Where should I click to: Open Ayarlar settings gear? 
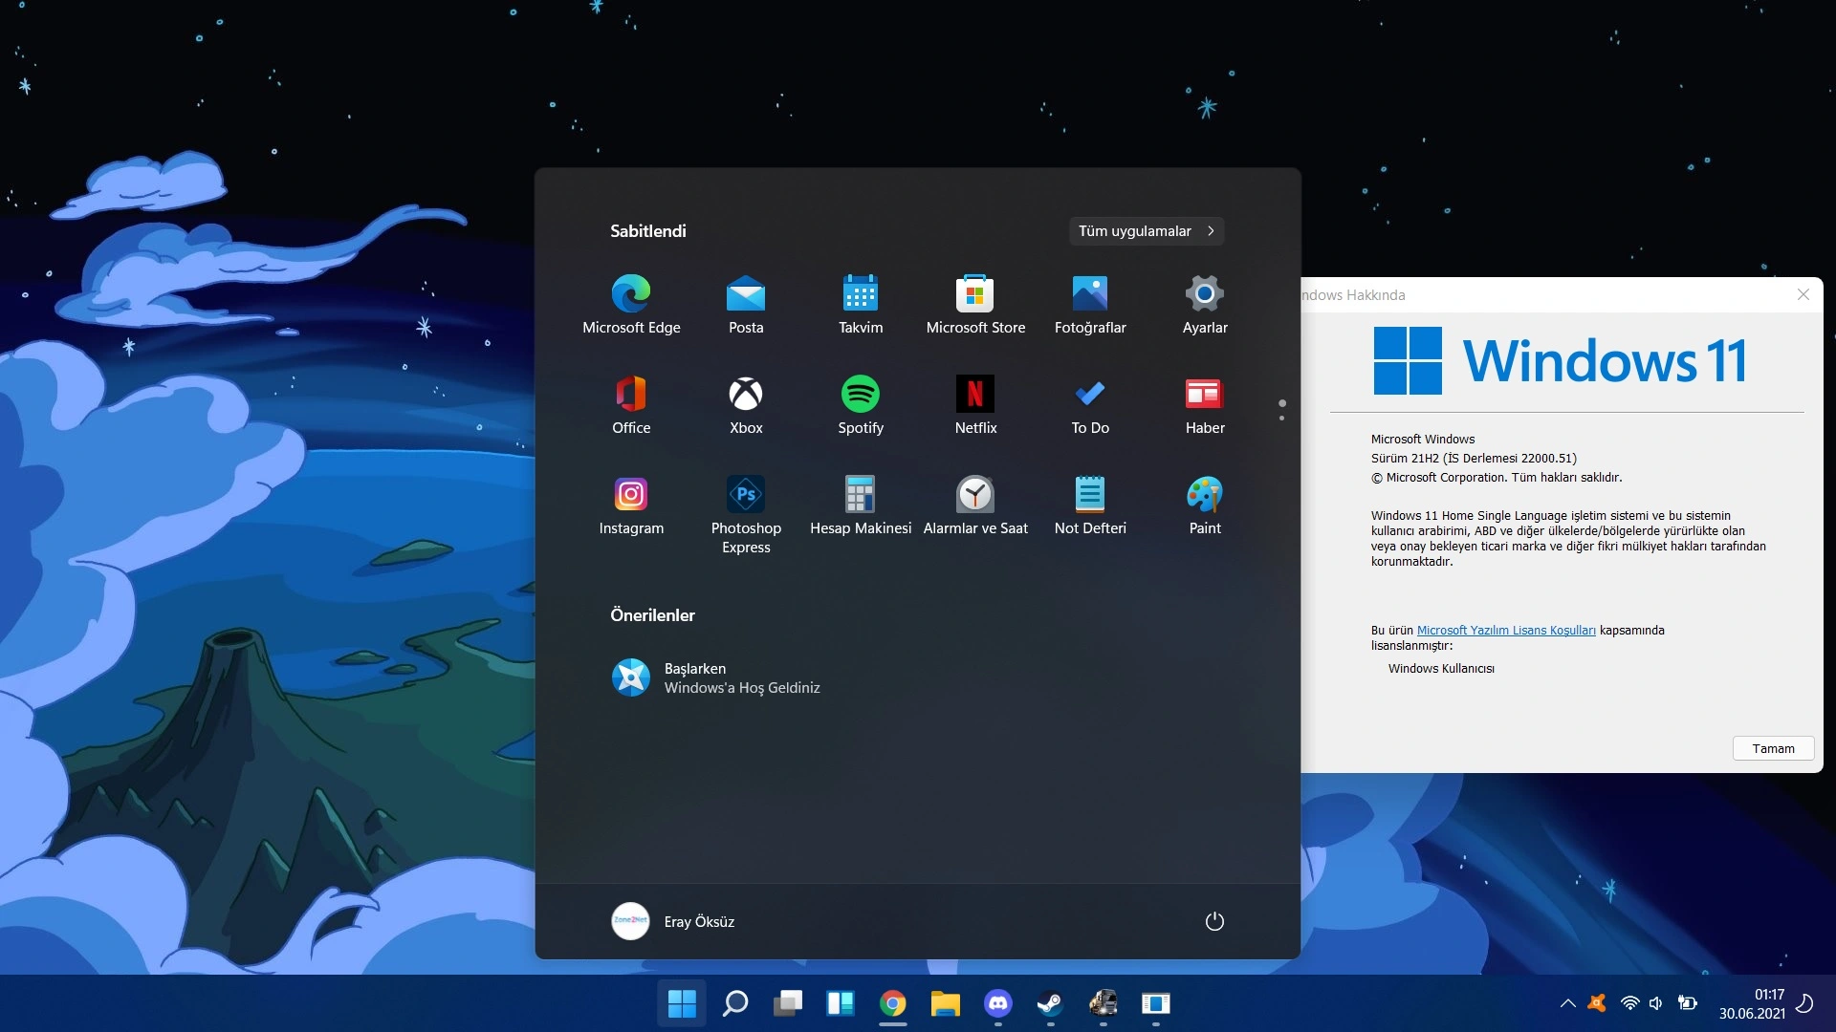pos(1205,305)
